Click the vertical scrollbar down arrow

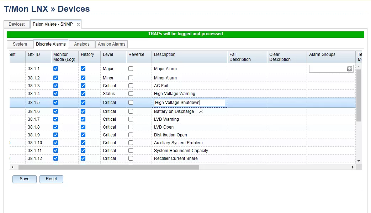tap(359, 161)
